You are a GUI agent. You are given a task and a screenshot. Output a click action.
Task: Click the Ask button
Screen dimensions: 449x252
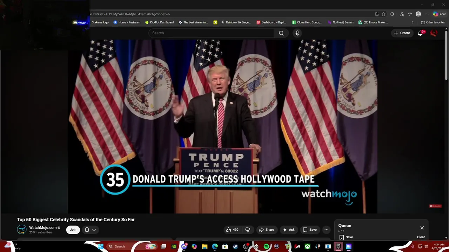(288, 230)
